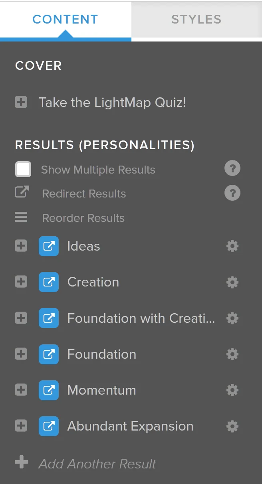Image resolution: width=262 pixels, height=484 pixels.
Task: Expand the Take the LightMap Quiz cover
Action: (x=21, y=103)
